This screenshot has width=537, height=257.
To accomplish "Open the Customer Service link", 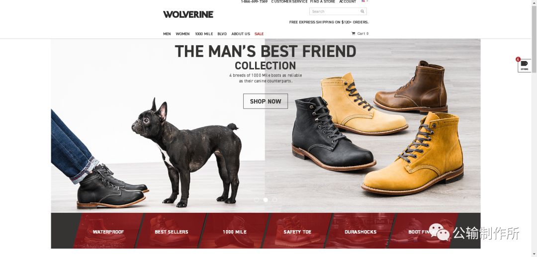I will (289, 1).
